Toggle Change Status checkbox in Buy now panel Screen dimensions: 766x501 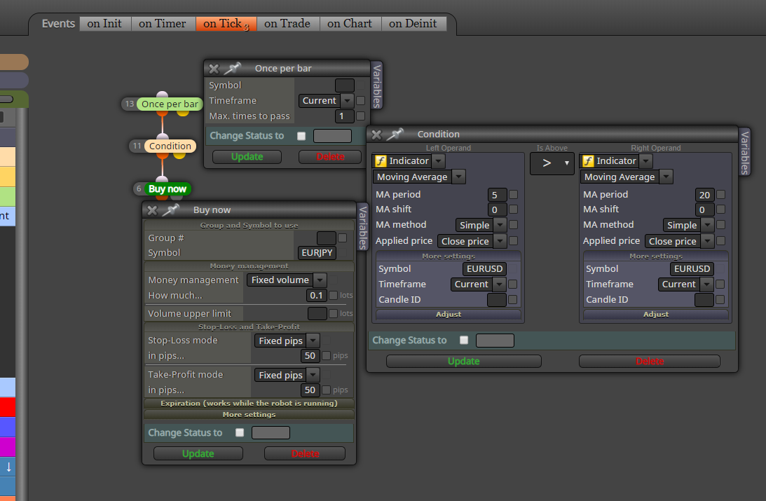click(240, 432)
